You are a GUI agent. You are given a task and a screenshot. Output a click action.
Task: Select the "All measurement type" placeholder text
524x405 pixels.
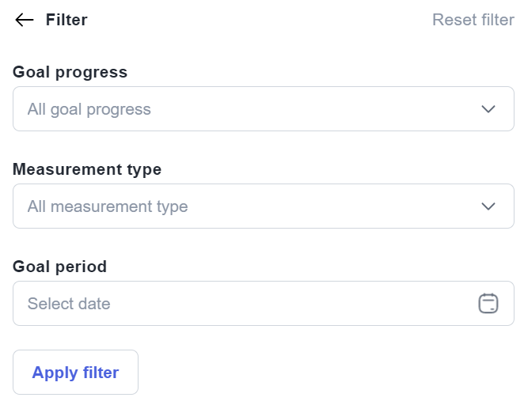pos(108,206)
